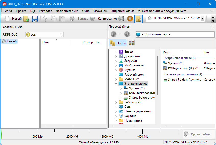Open the Дополнительно menu
This screenshot has height=145, width=216.
click(x=67, y=11)
